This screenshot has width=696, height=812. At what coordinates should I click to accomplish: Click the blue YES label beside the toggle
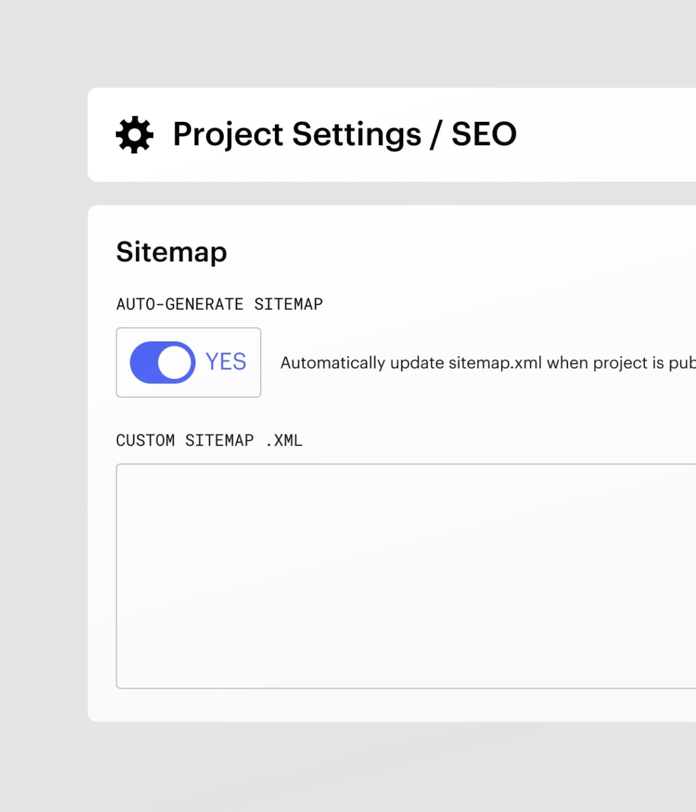pos(226,362)
